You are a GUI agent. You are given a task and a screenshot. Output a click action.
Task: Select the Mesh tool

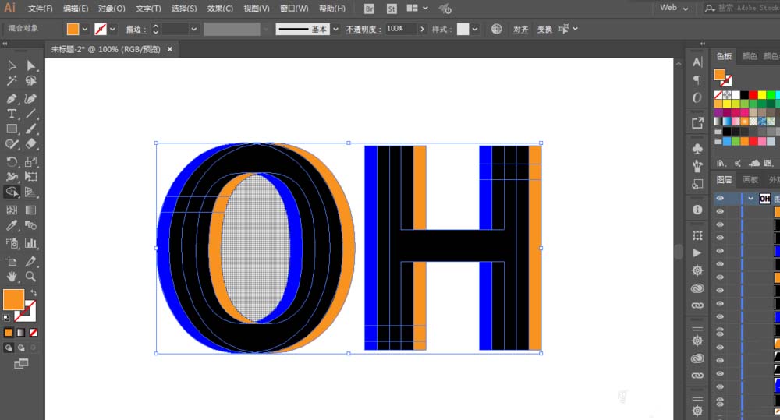(x=12, y=210)
